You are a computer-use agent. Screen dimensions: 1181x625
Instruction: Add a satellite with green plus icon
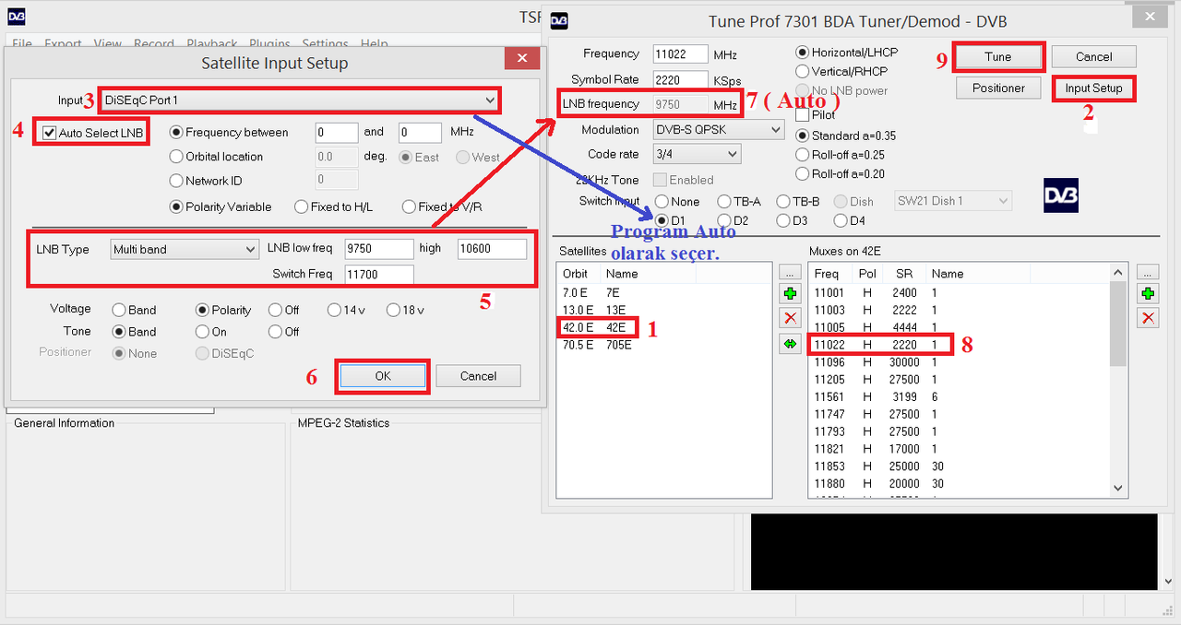pos(790,294)
